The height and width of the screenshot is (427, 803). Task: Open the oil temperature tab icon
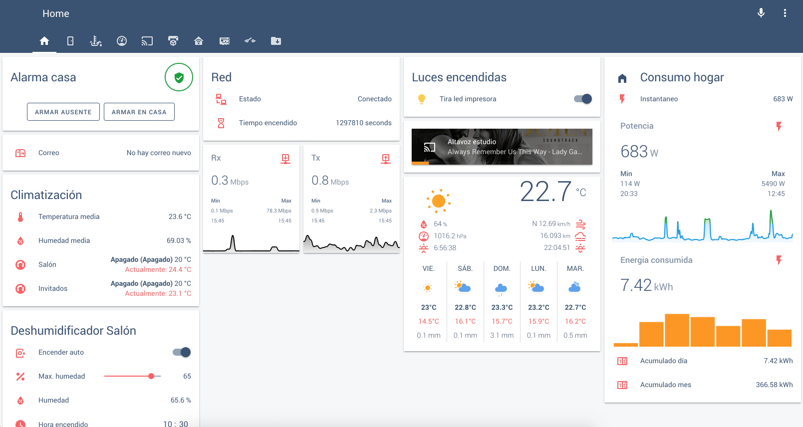[96, 41]
